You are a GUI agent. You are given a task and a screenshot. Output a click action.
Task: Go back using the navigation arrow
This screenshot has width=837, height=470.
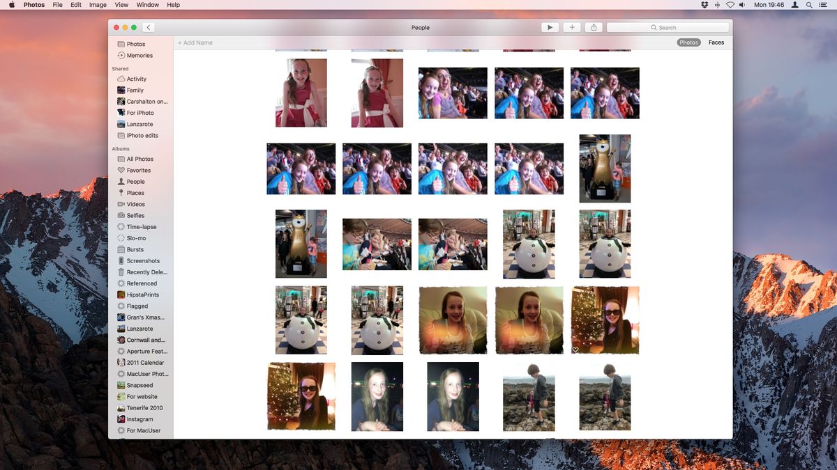[x=149, y=27]
